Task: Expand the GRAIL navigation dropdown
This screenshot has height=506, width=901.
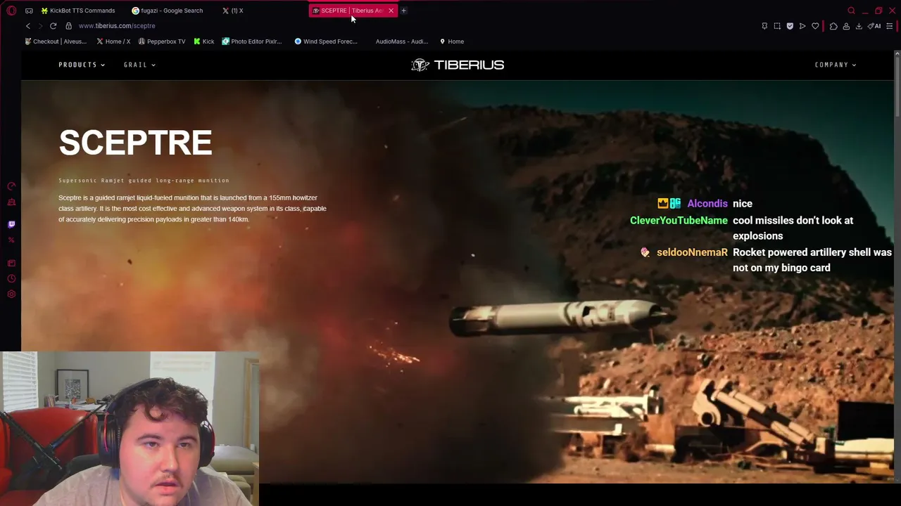Action: coord(139,65)
